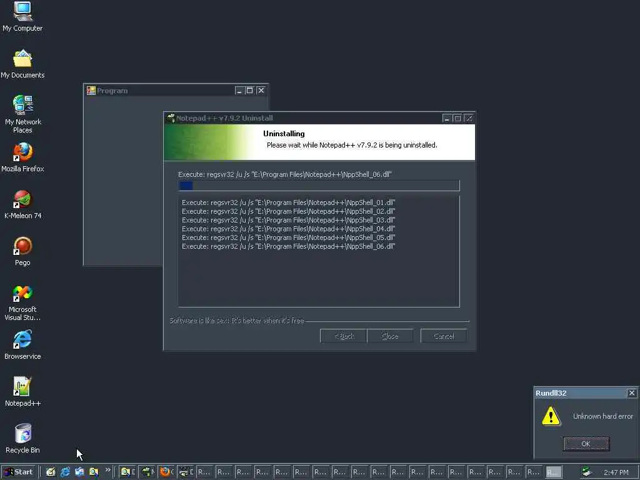
Task: Click the Pego desktop shortcut
Action: 22,251
